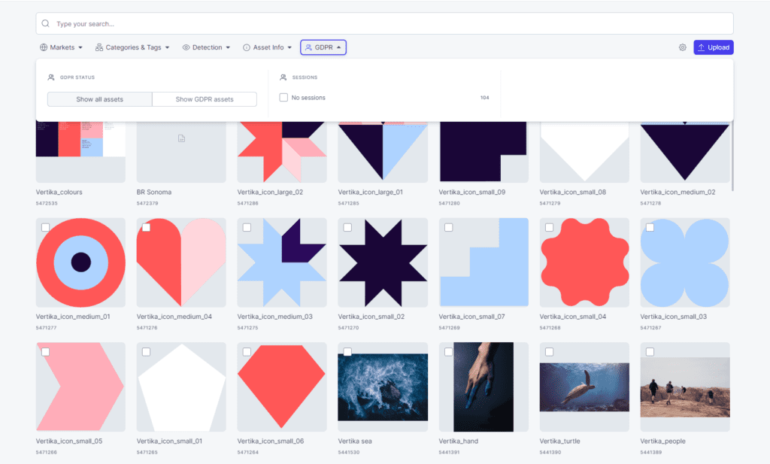Select checkbox on Vertika_icon_small_03

[650, 227]
